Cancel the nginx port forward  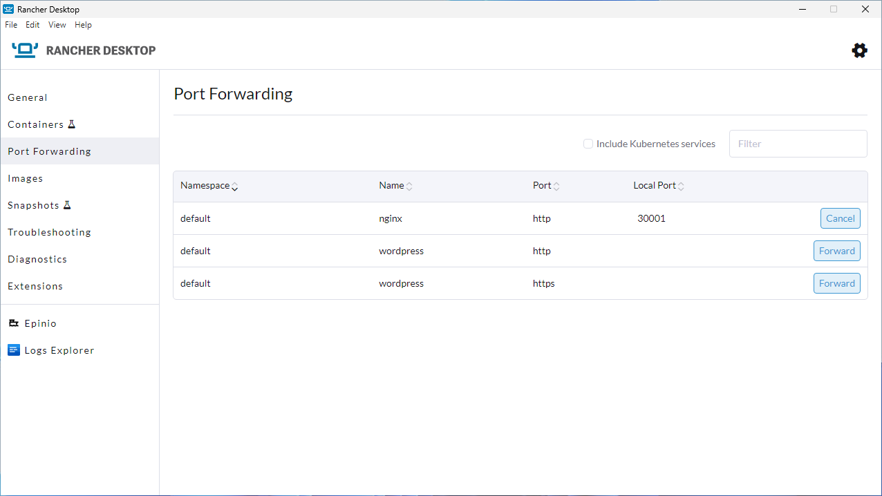pos(840,218)
